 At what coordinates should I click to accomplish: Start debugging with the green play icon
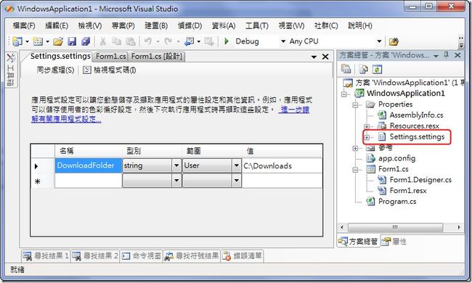(x=227, y=41)
